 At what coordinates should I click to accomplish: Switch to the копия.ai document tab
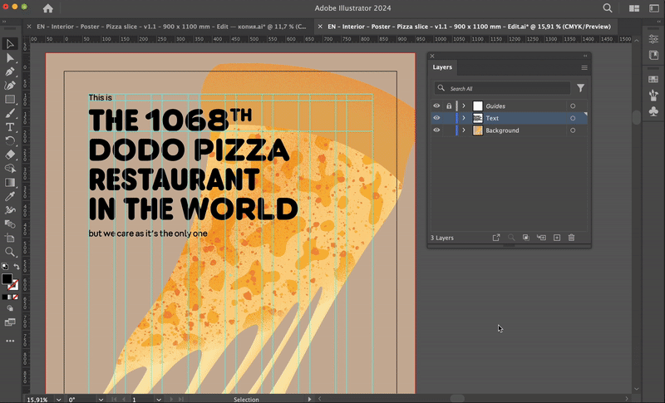pyautogui.click(x=171, y=27)
